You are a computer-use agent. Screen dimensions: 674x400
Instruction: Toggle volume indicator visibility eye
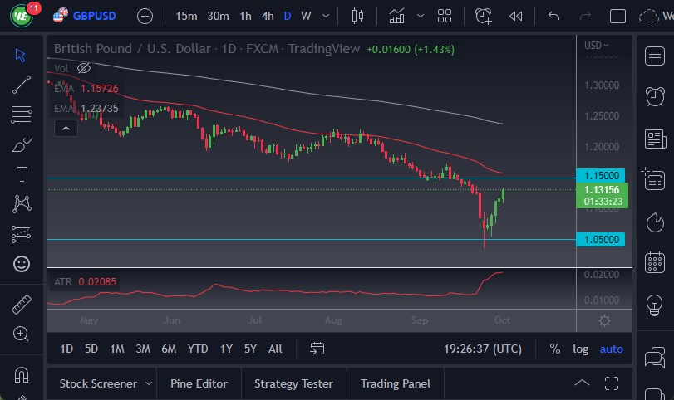pyautogui.click(x=83, y=68)
